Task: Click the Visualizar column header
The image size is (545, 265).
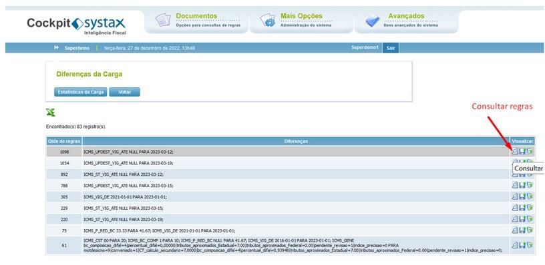Action: pyautogui.click(x=522, y=141)
